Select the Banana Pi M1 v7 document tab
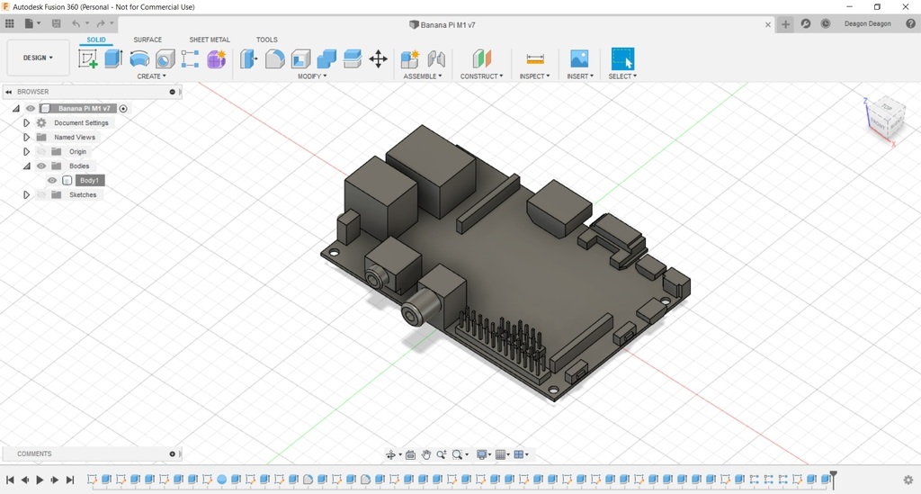Screen dimensions: 921x494 coord(443,24)
